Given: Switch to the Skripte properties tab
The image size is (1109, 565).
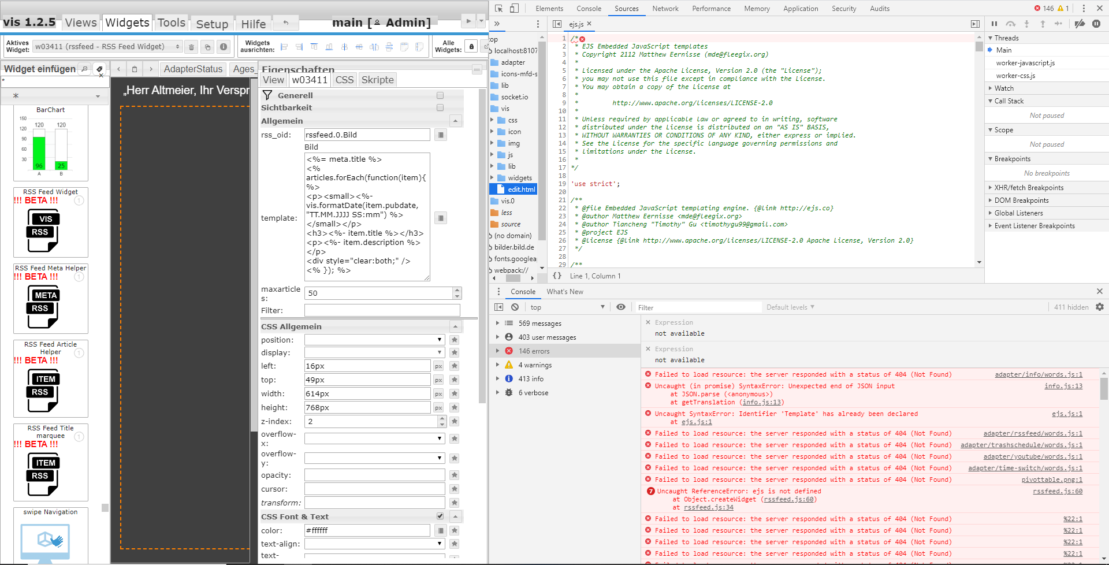Looking at the screenshot, I should pos(378,80).
